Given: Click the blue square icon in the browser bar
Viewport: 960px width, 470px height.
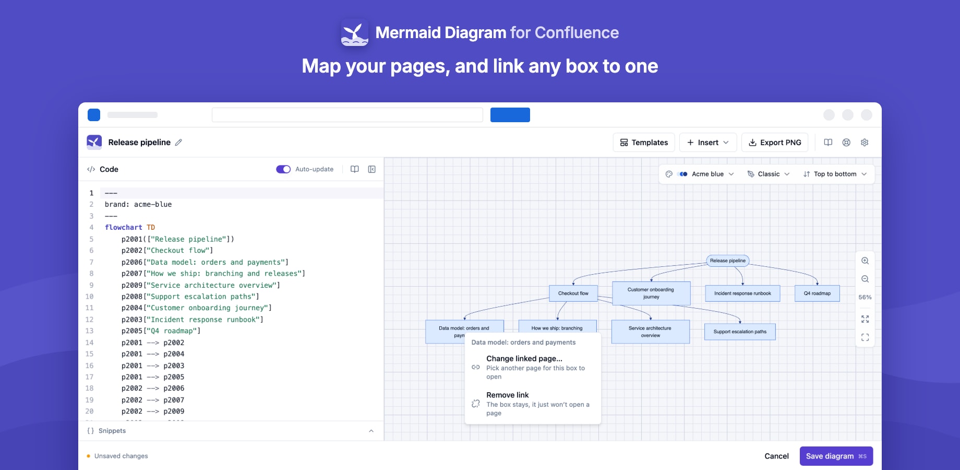Looking at the screenshot, I should tap(94, 115).
